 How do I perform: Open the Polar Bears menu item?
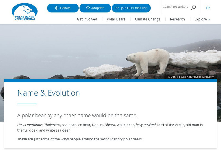coord(116,19)
